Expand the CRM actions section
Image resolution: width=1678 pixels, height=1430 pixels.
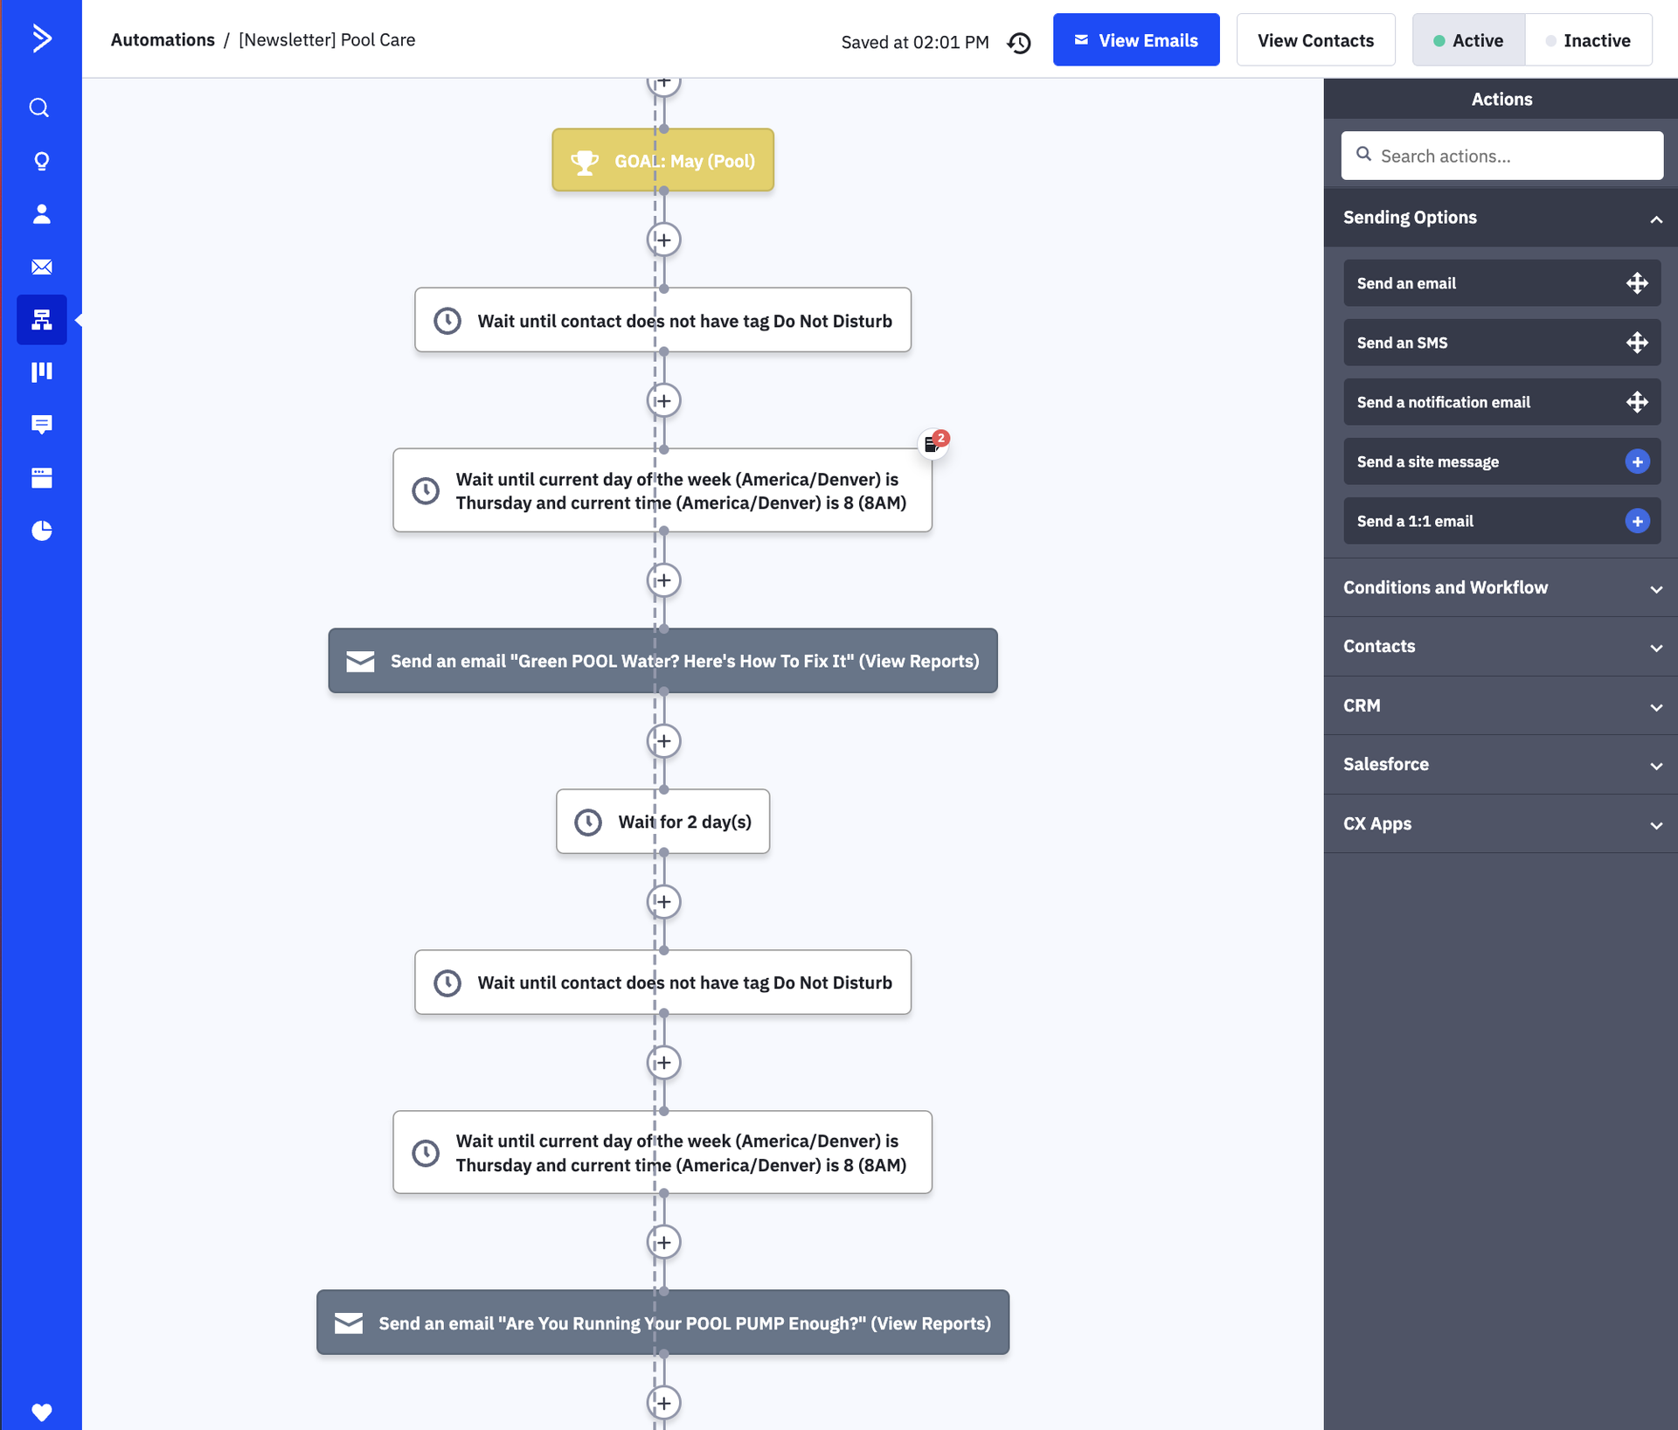[1501, 706]
